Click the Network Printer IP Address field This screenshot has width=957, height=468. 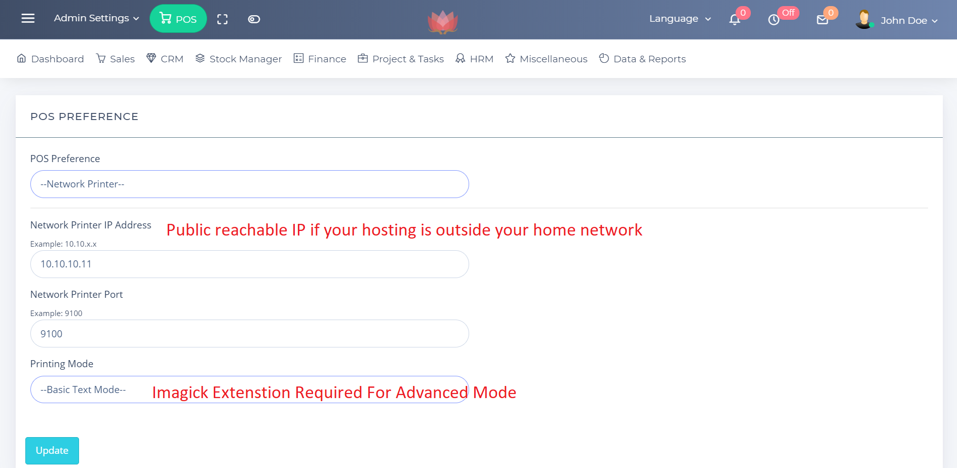click(249, 264)
